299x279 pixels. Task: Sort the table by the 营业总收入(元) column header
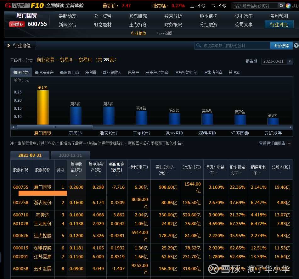165,170
